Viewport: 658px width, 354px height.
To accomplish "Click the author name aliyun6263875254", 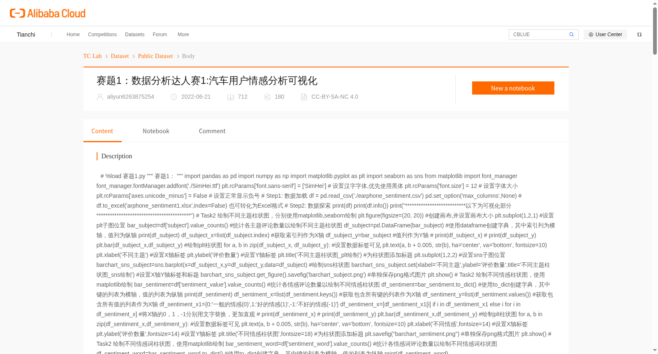I will [x=130, y=97].
